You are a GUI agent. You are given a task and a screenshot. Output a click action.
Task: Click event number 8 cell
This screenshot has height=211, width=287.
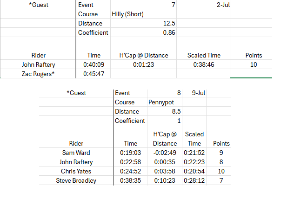165,93
